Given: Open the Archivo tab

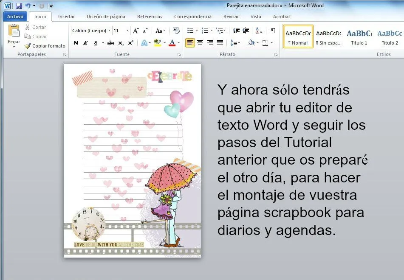Looking at the screenshot, I should tap(15, 17).
